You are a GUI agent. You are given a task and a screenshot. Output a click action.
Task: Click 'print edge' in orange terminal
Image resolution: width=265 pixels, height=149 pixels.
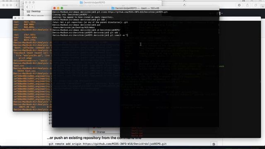[x=25, y=58]
